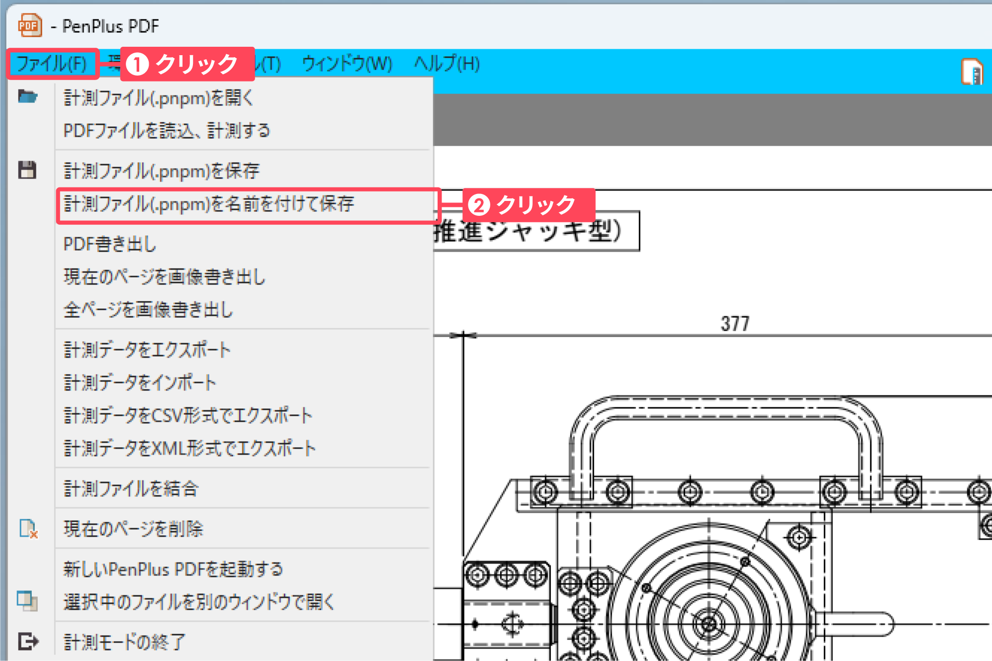Viewport: 992px width, 661px height.
Task: Open the ヘルプ(H) menu
Action: [447, 64]
